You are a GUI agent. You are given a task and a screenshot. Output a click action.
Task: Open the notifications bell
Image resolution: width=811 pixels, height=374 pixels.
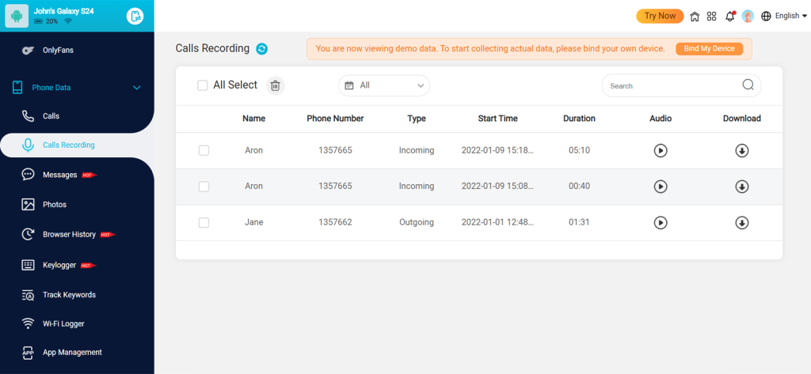coord(729,16)
